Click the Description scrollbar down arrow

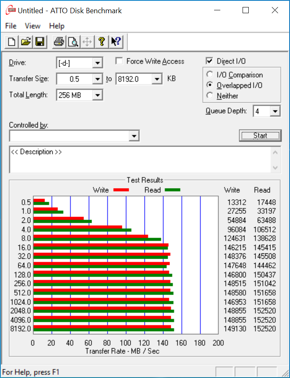click(x=275, y=168)
